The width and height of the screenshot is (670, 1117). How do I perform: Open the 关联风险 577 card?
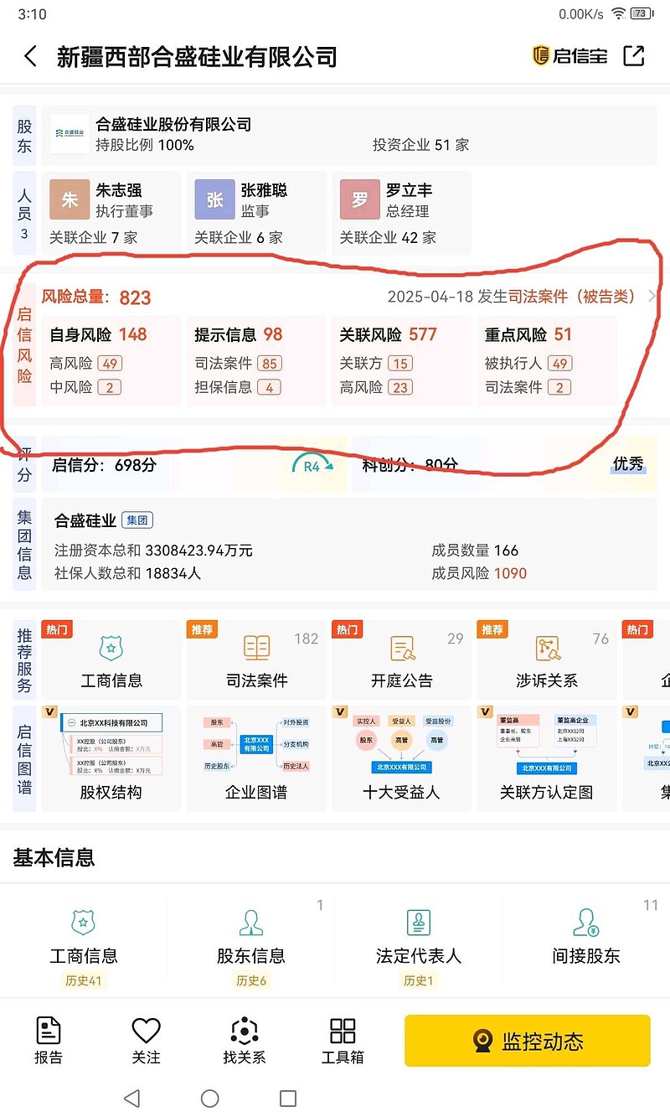click(402, 361)
